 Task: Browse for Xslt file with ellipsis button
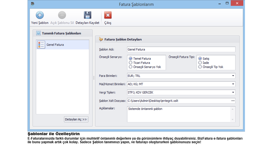(x=233, y=101)
